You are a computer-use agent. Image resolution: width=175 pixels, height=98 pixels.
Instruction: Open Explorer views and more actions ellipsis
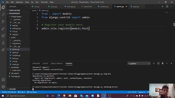26,7
